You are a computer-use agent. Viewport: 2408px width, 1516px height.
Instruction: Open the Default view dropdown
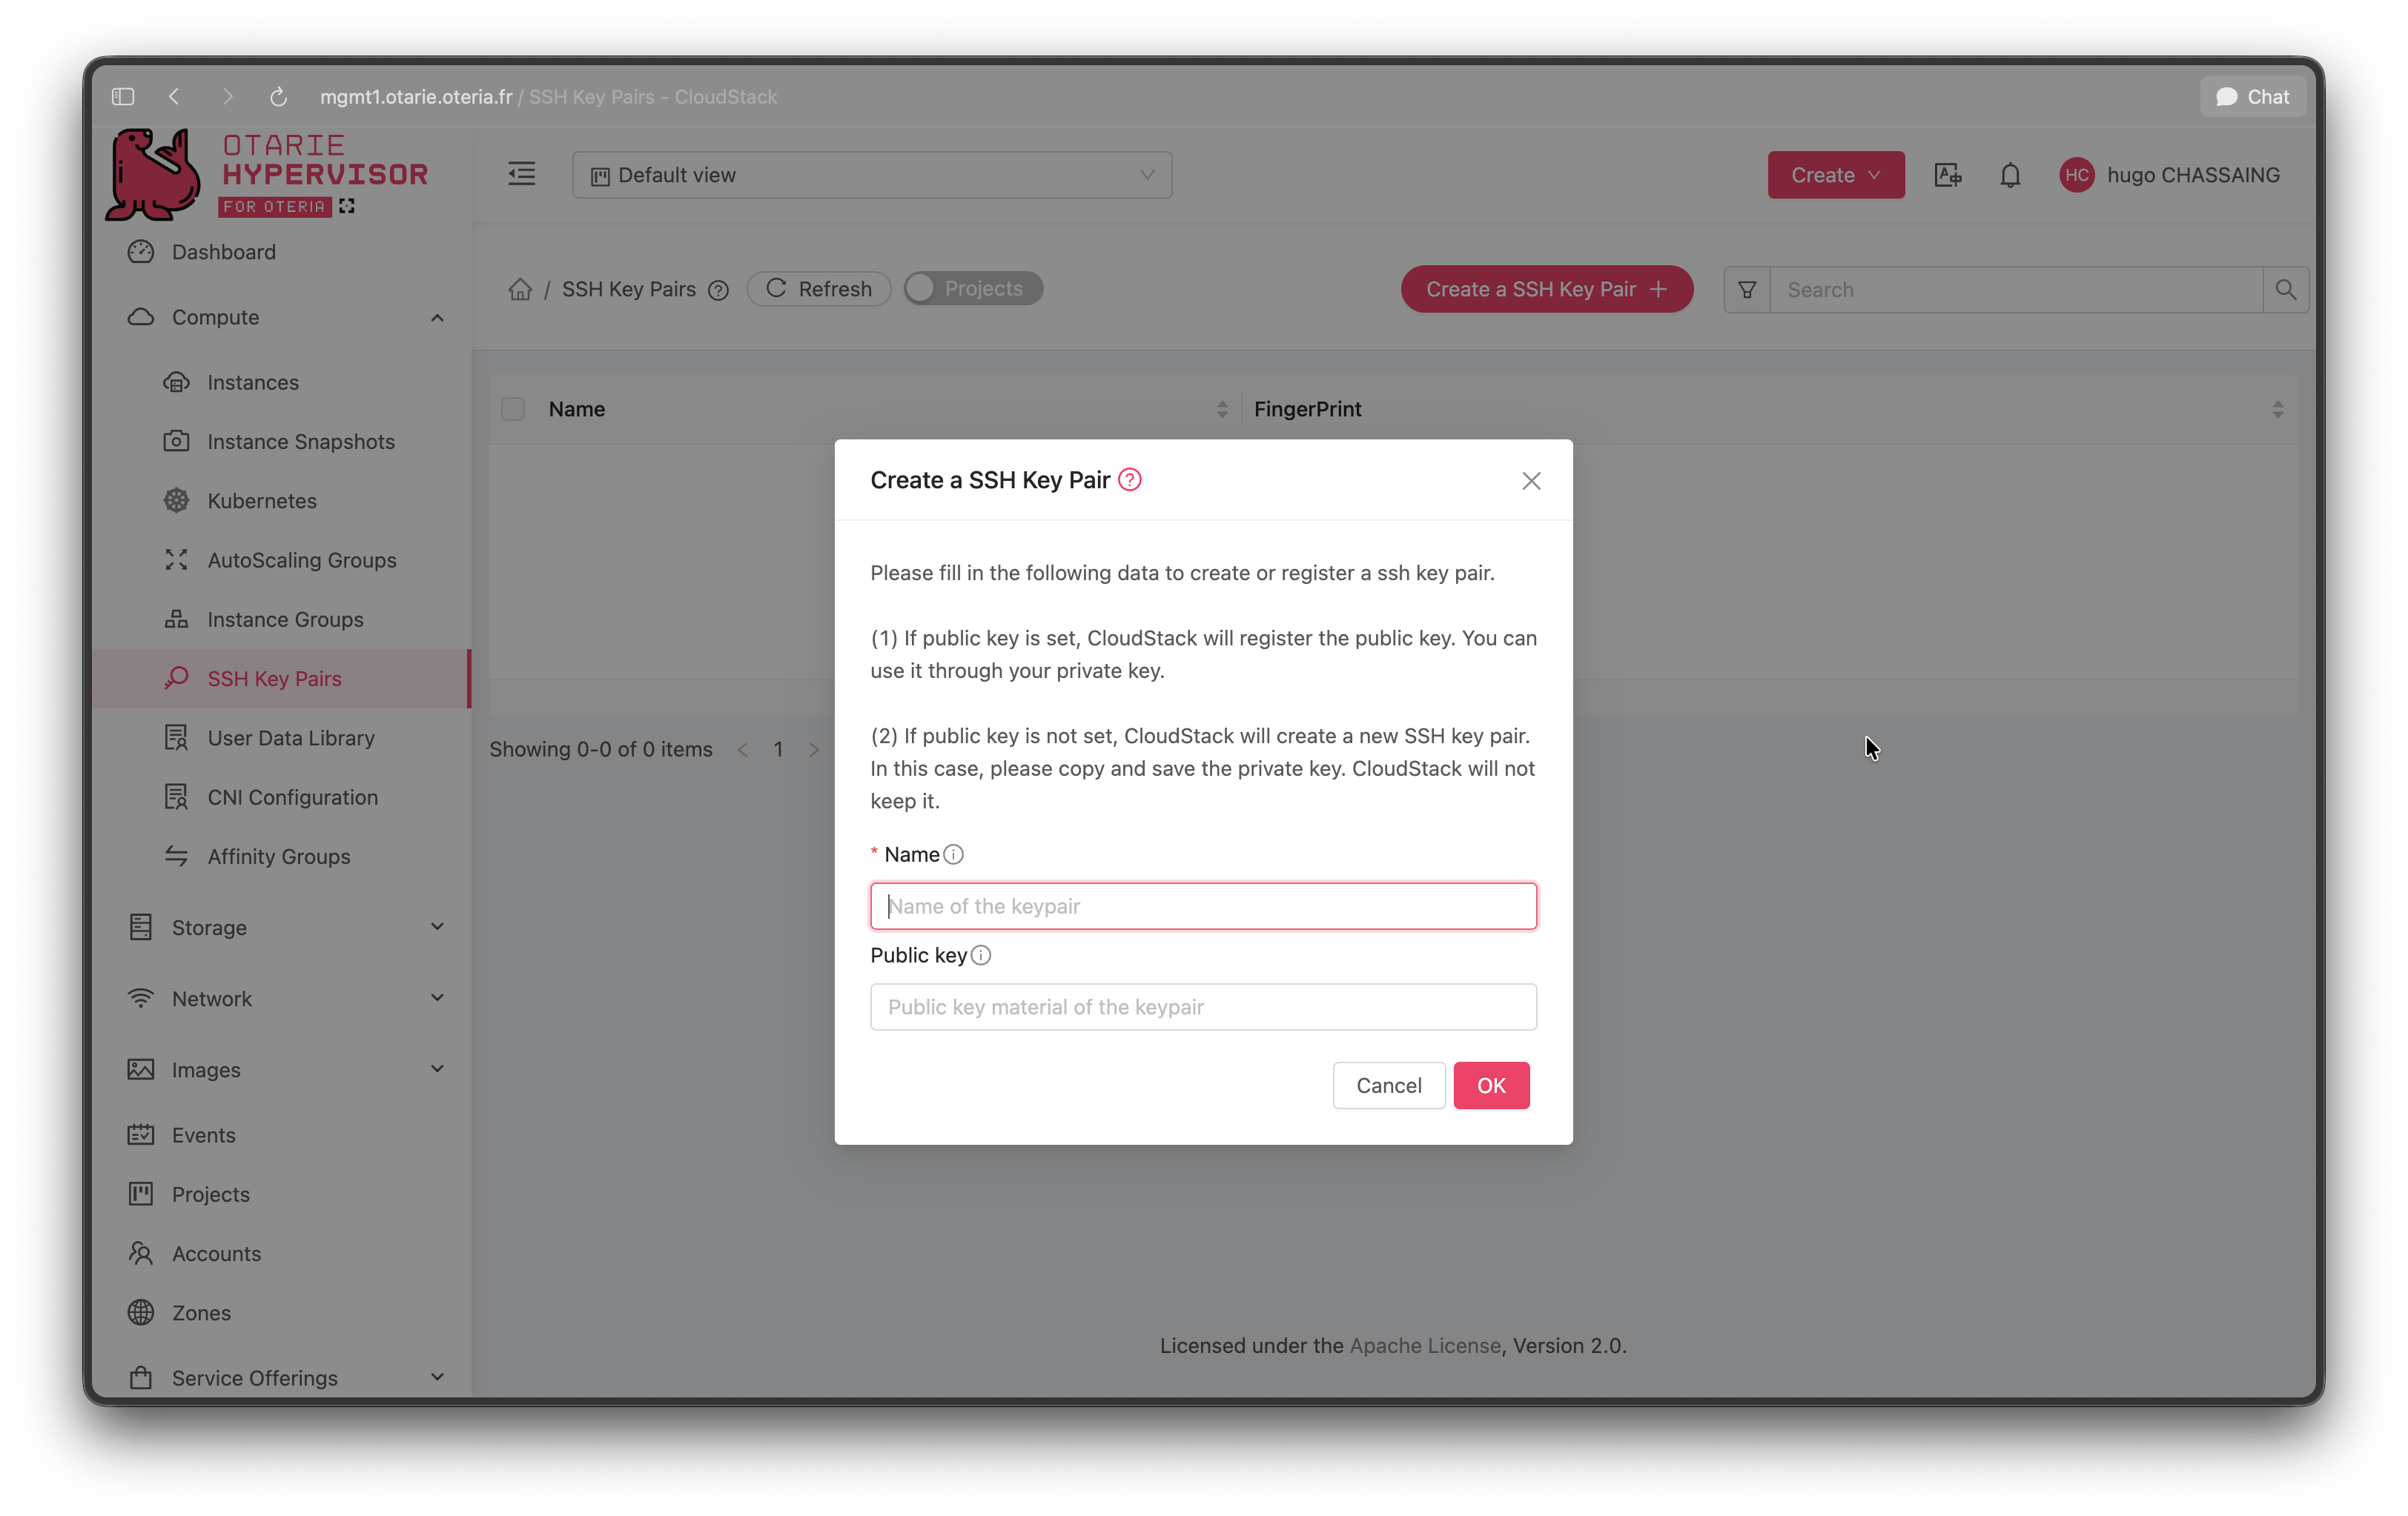coord(872,175)
